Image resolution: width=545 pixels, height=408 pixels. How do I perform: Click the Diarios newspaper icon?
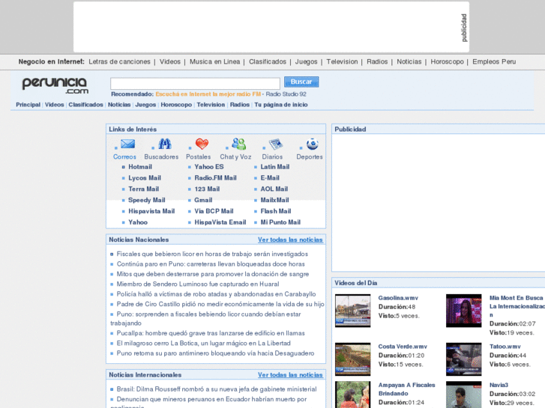[276, 144]
